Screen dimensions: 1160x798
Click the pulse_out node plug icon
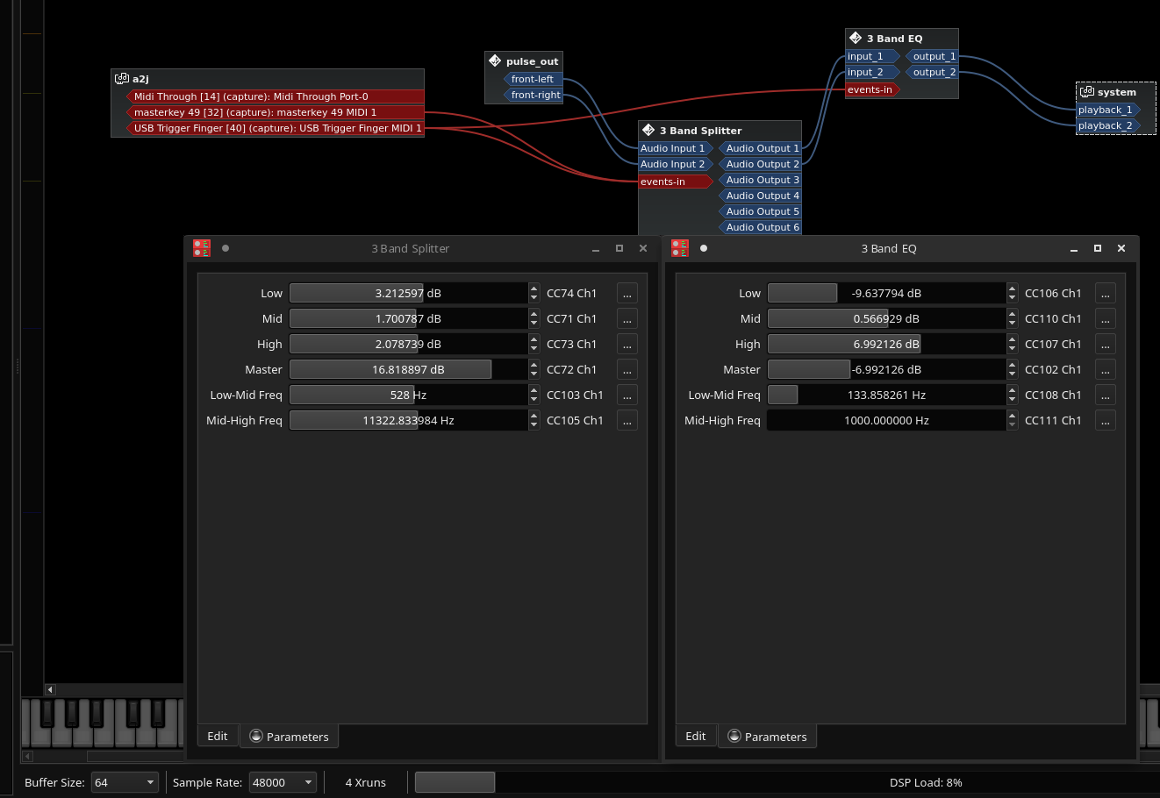[x=496, y=61]
